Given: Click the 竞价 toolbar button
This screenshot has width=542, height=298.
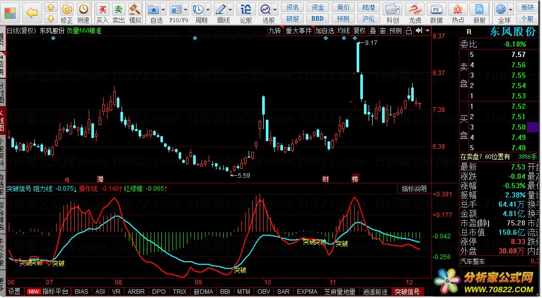Looking at the screenshot, I should tap(343, 7).
